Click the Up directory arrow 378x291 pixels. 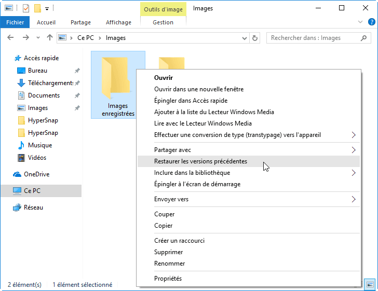pyautogui.click(x=49, y=38)
